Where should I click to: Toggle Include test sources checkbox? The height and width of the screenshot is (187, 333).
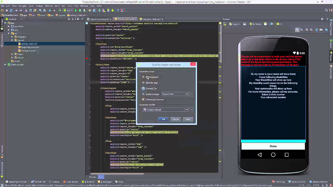[x=143, y=99]
